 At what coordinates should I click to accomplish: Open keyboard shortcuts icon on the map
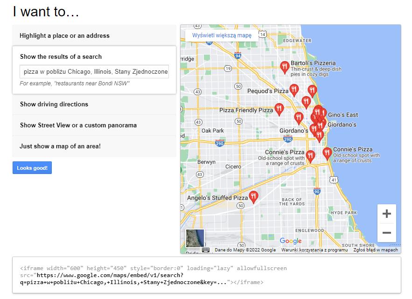(x=206, y=250)
